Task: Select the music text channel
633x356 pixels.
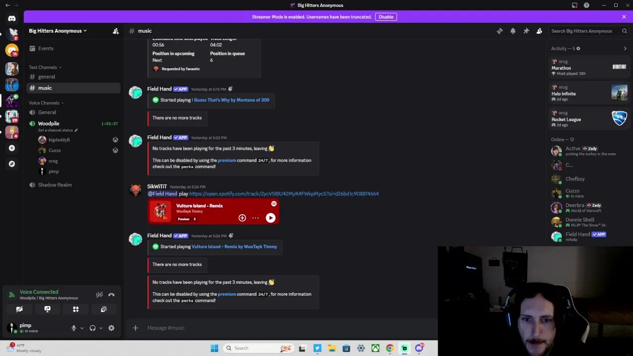Action: pos(73,88)
